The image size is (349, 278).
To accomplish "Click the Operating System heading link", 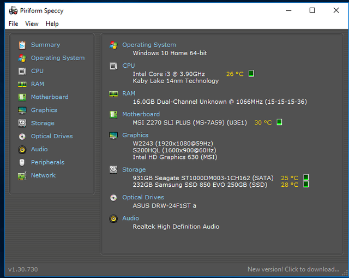I will click(x=149, y=45).
